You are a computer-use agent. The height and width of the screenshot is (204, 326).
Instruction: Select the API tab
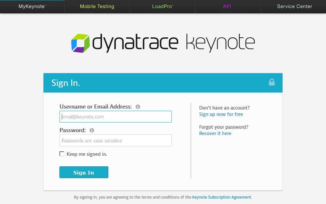[228, 6]
